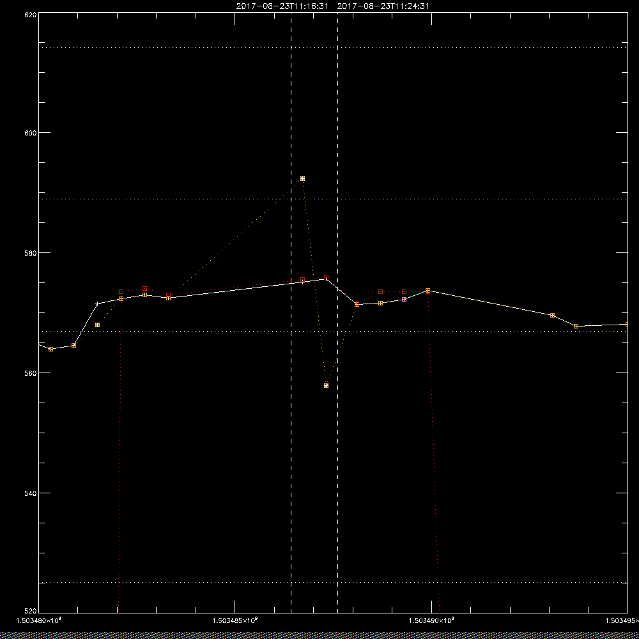The width and height of the screenshot is (639, 639).
Task: Click the x-axis label 1.503480×10⁹
Action: tap(38, 620)
